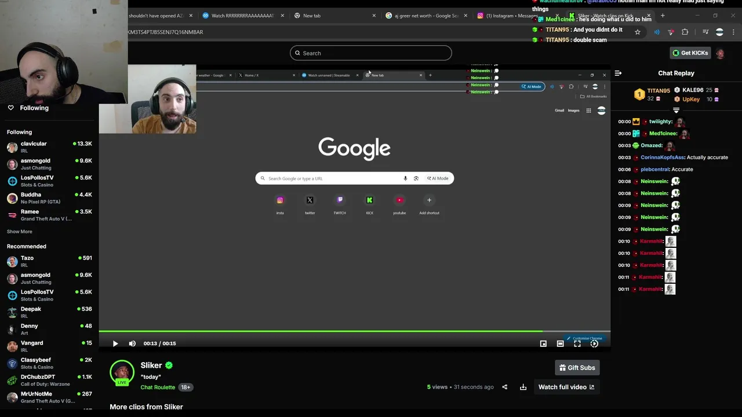Open LosPollosTV under Following
Image resolution: width=742 pixels, height=417 pixels.
(49, 181)
